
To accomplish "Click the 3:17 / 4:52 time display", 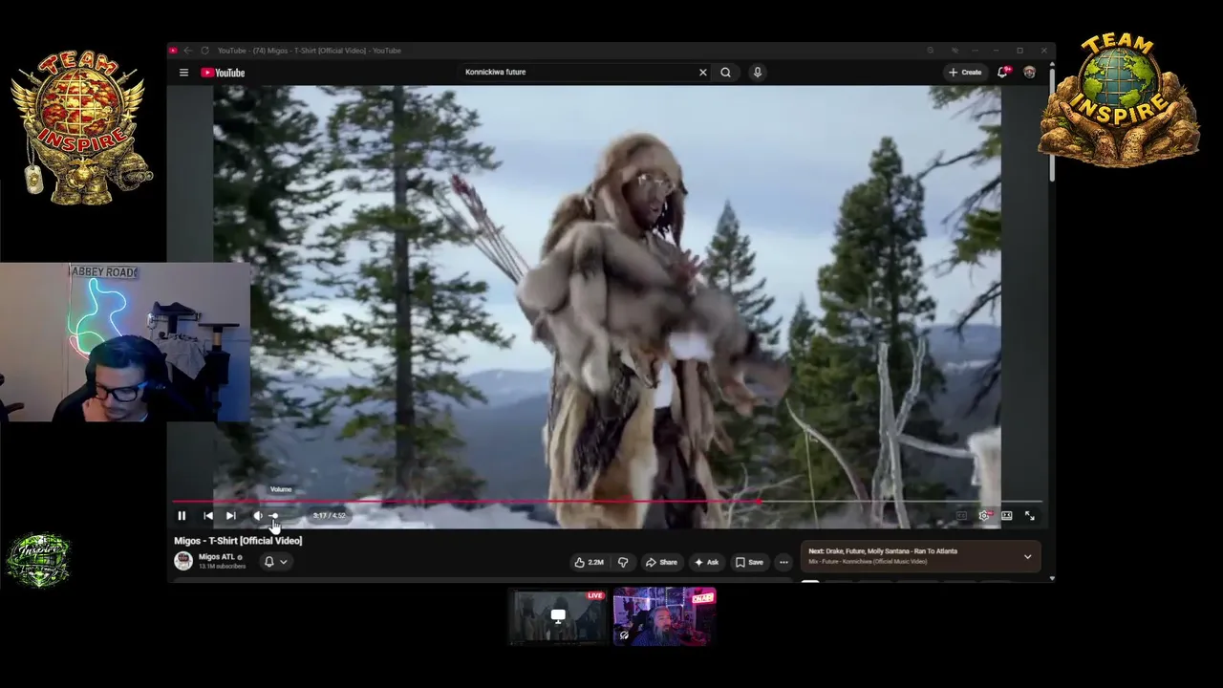I will pyautogui.click(x=330, y=516).
